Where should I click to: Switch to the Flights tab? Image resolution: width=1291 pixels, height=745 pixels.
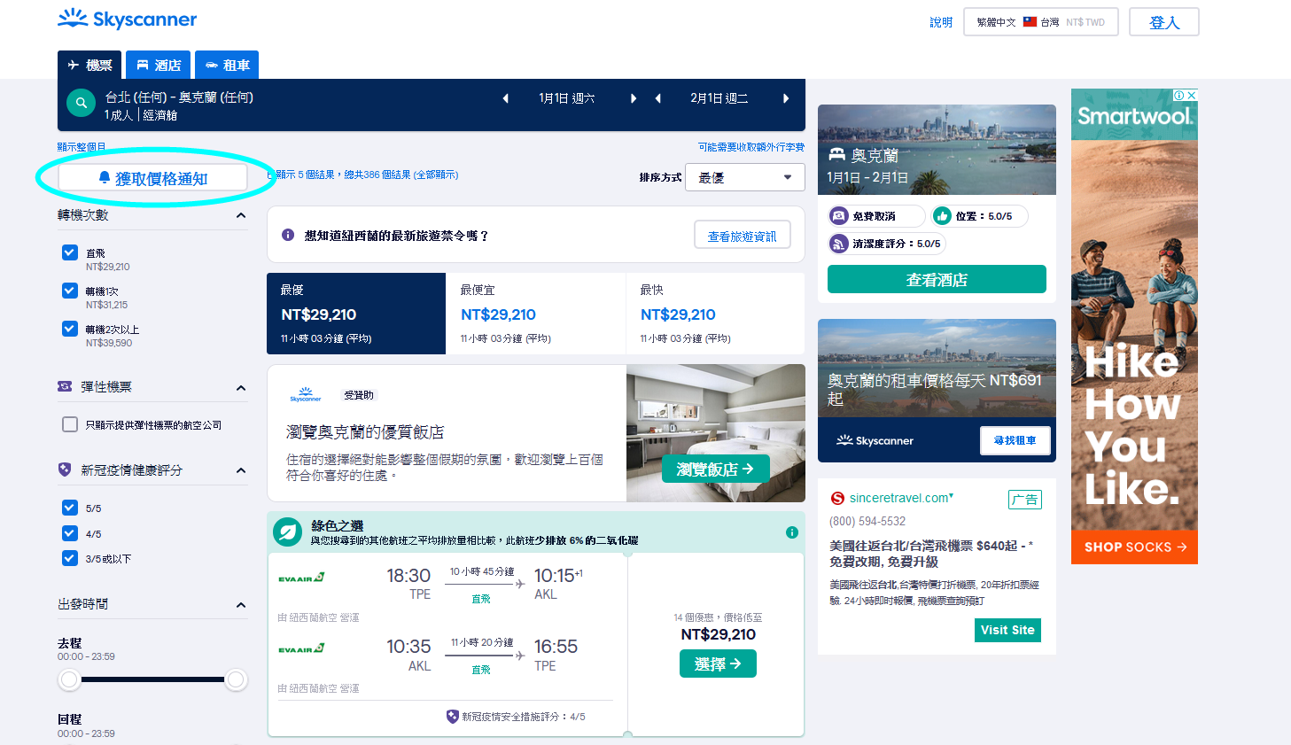click(89, 65)
